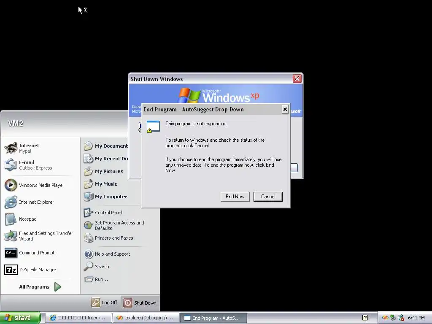Select End Program taskbar item
Image resolution: width=432 pixels, height=324 pixels.
(213, 318)
